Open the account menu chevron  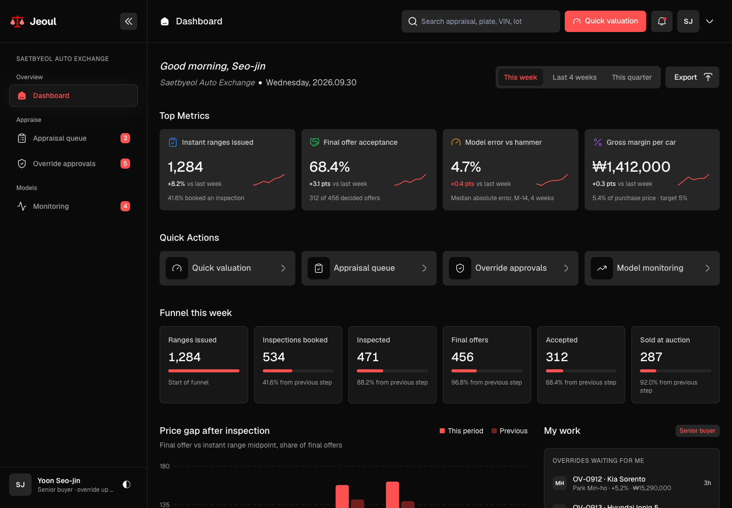click(710, 21)
